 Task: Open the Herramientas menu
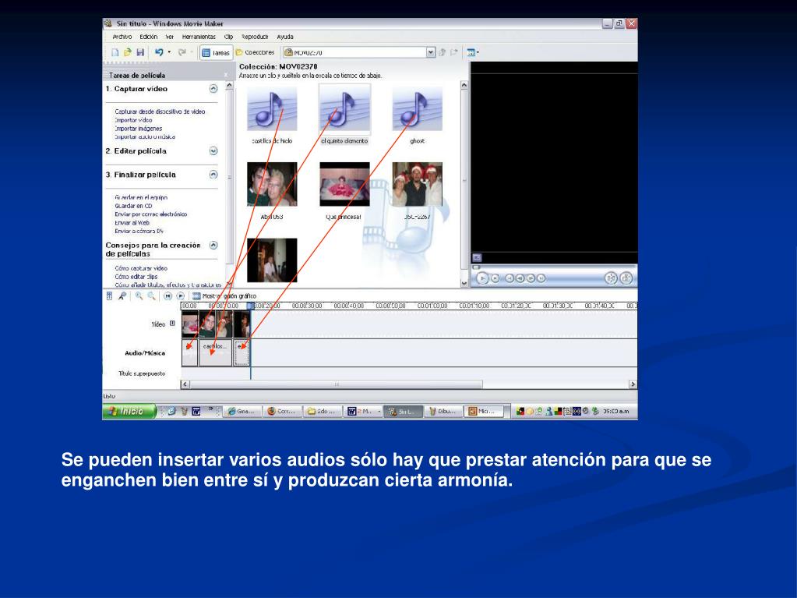tap(199, 37)
